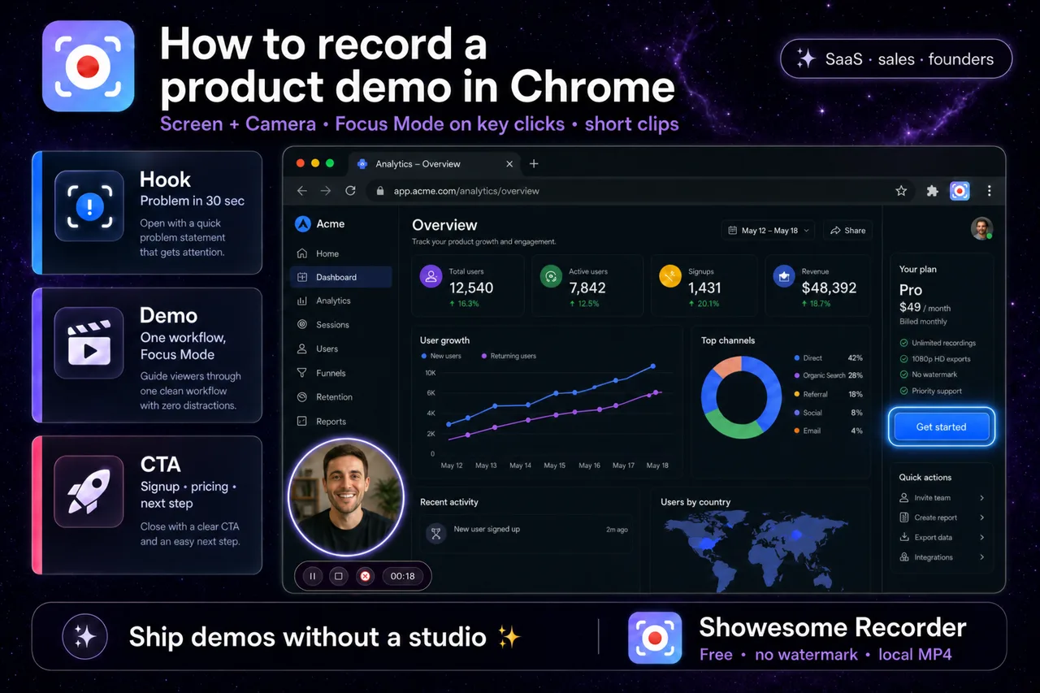1040x693 pixels.
Task: Click the Priority support check mark
Action: pos(903,391)
